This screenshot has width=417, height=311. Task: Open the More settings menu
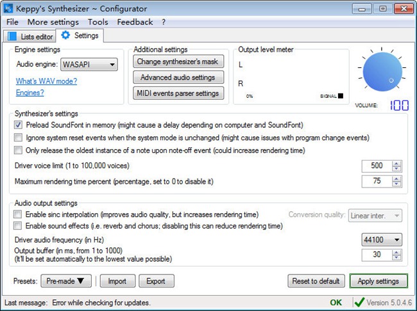tap(53, 22)
